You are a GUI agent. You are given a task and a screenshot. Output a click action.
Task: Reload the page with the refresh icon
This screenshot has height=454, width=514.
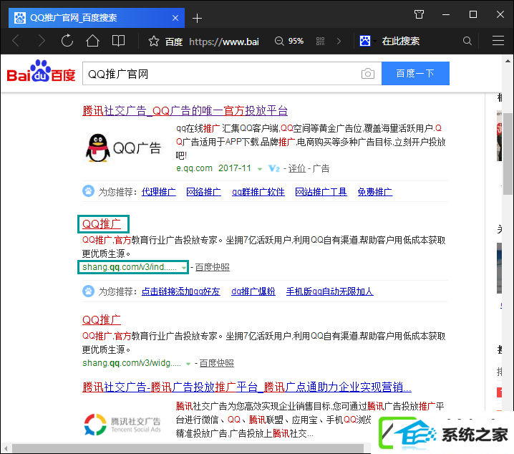click(x=67, y=41)
